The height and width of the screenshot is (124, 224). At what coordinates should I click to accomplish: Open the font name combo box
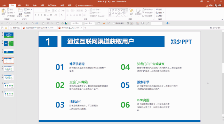point(40,11)
